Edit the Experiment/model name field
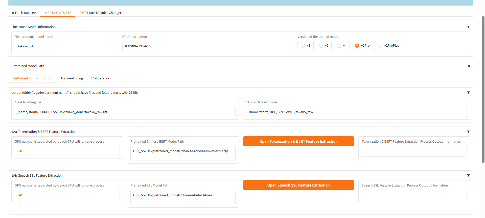The width and height of the screenshot is (485, 218). coord(65,46)
